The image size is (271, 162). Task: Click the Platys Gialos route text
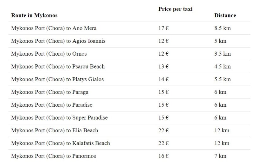[x=57, y=79]
